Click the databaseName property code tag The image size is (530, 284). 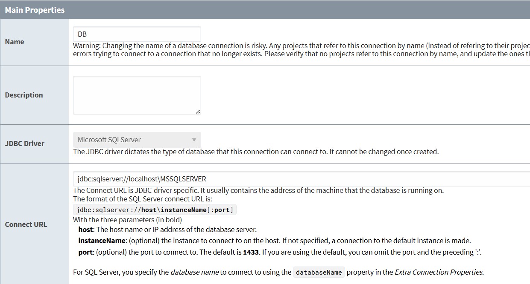click(319, 272)
